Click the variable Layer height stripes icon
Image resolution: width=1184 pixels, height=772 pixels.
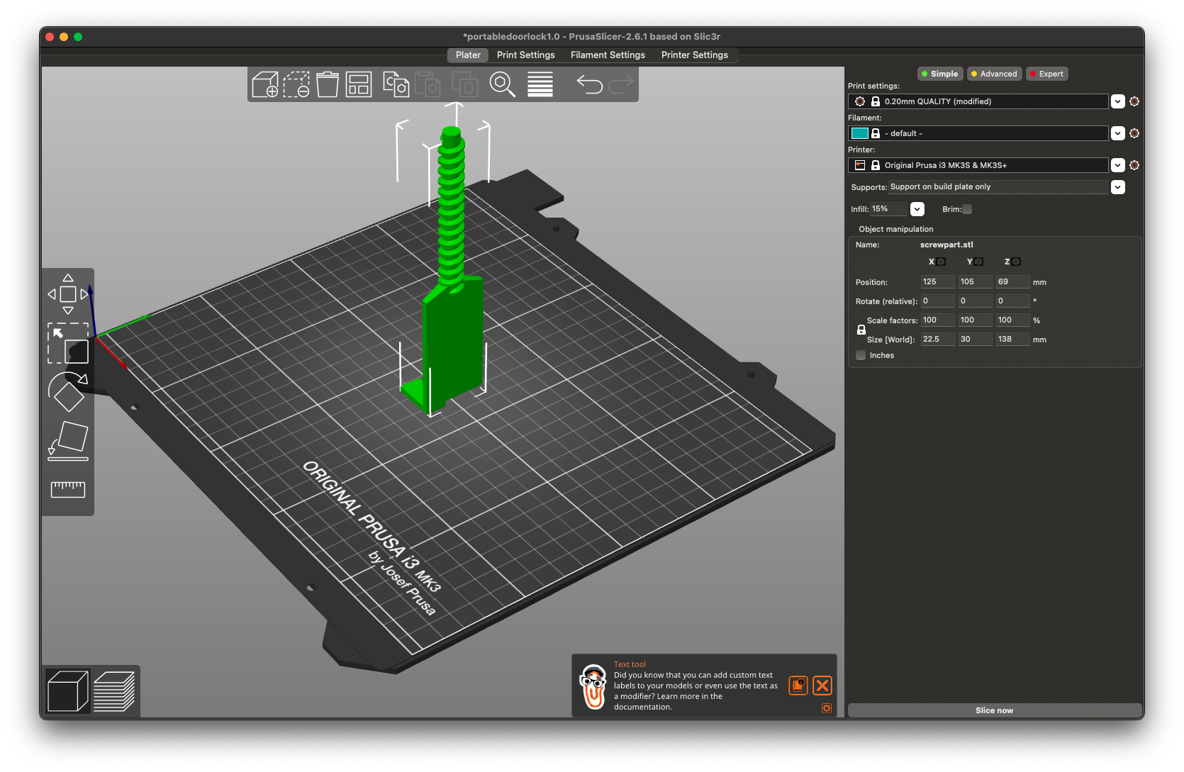point(540,84)
